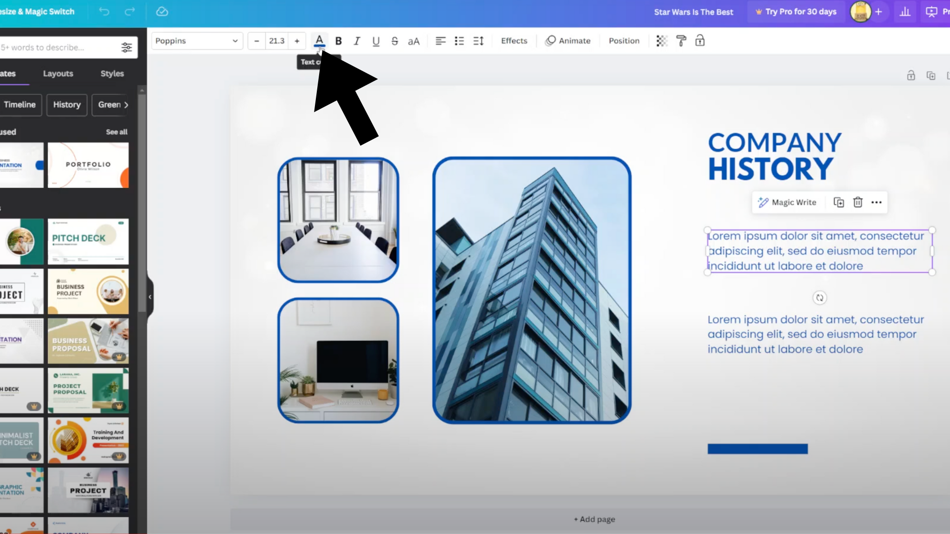Change text case with aA icon

(x=414, y=41)
